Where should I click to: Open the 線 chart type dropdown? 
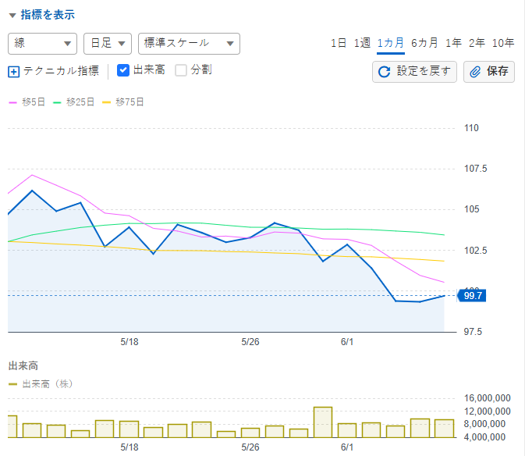(x=43, y=44)
